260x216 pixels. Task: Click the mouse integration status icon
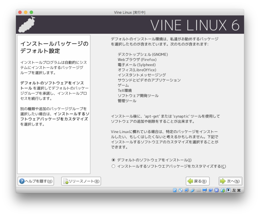point(222,190)
